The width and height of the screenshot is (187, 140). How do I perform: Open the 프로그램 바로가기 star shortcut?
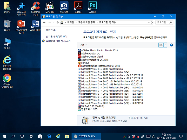[x=21, y=9]
